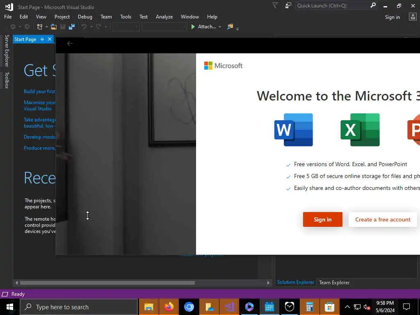Click the Microsoft logo in the welcome dialog
The image size is (420, 315).
click(x=223, y=66)
